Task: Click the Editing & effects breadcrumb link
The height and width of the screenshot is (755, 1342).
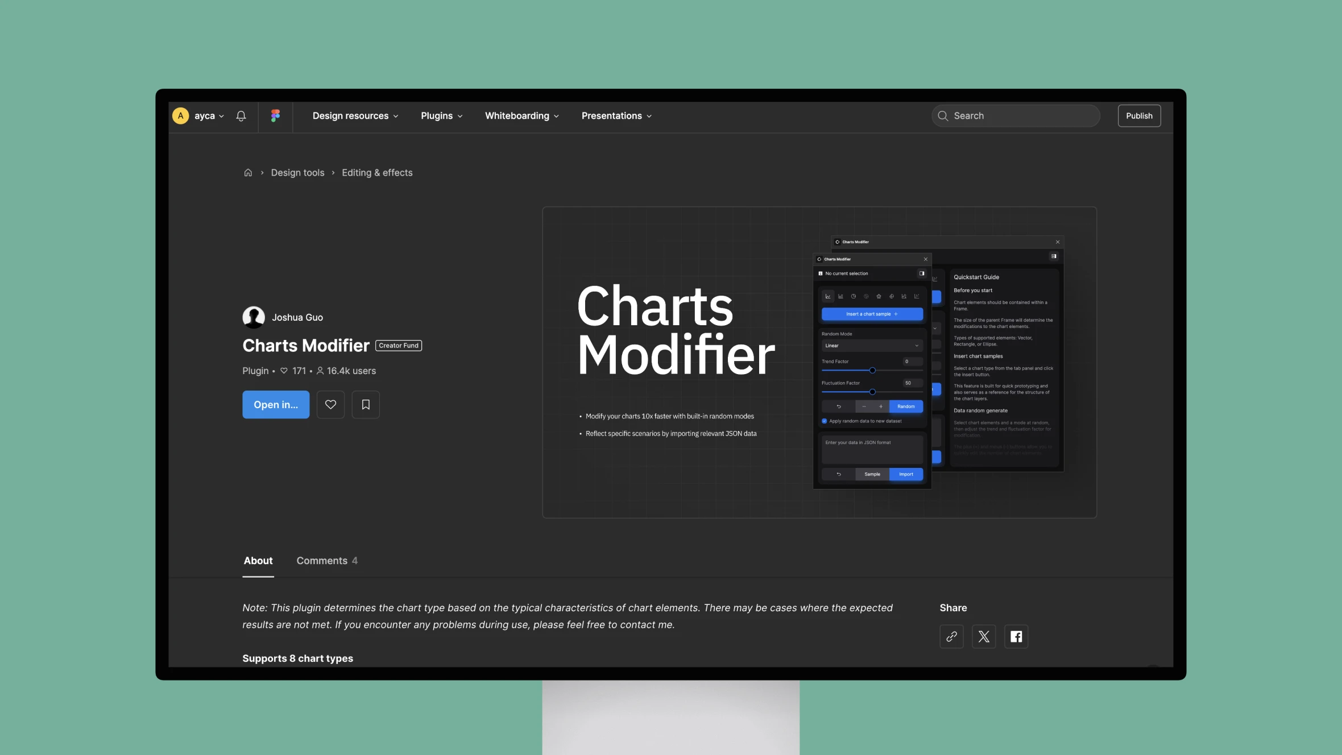Action: coord(376,172)
